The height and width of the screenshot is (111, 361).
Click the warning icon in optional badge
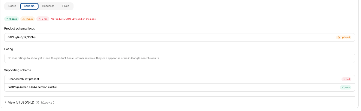click(x=339, y=37)
